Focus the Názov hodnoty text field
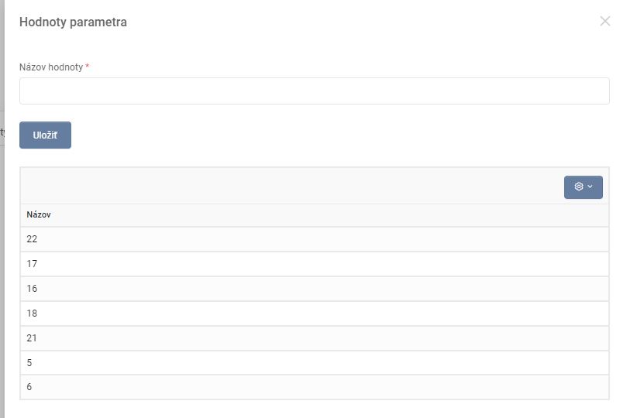 click(314, 91)
